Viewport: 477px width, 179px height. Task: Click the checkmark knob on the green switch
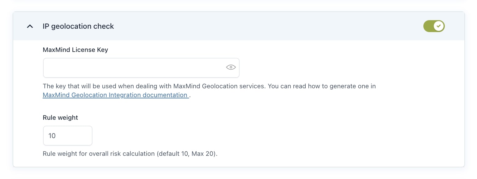coord(439,26)
